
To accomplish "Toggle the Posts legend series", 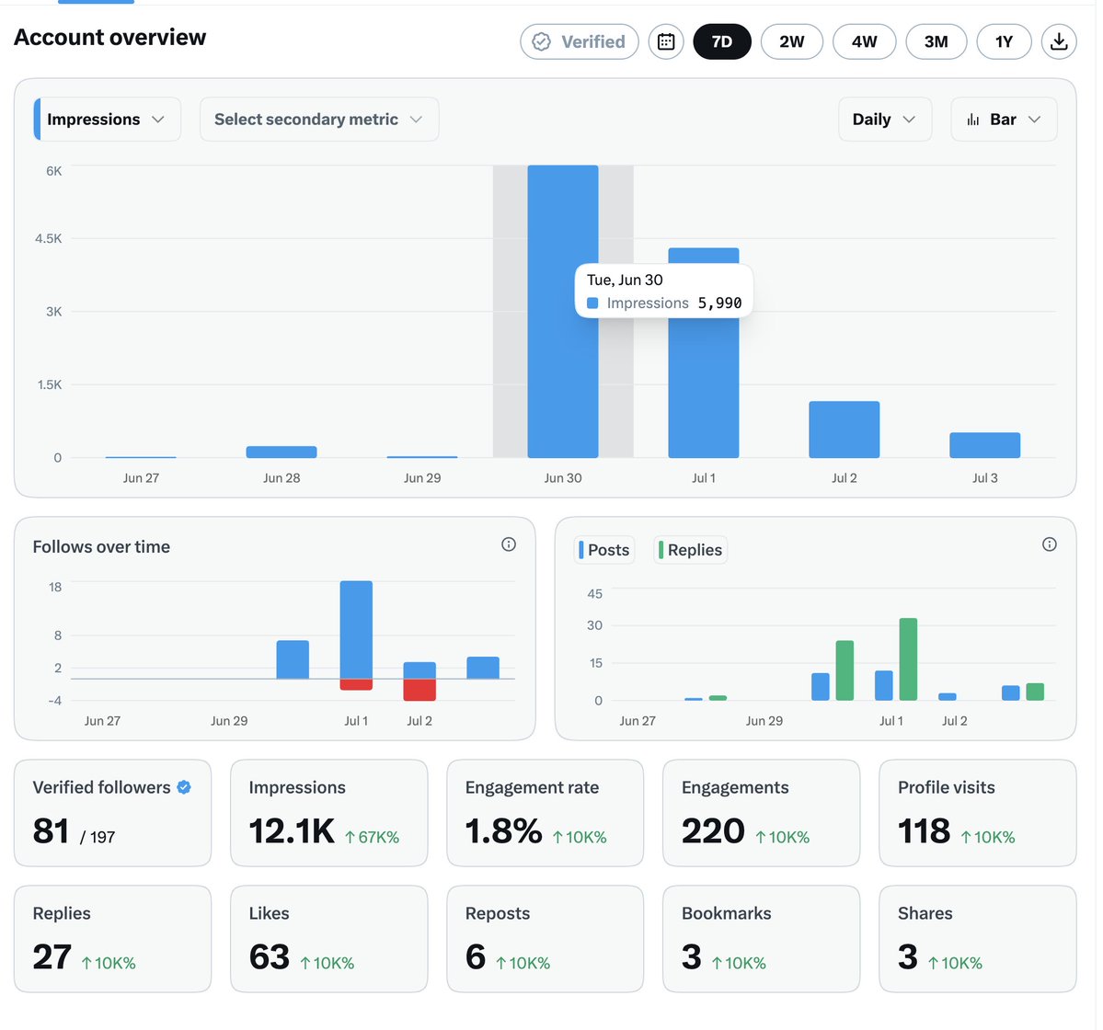I will click(x=605, y=550).
